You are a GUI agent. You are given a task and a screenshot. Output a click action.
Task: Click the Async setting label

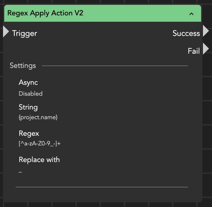28,82
